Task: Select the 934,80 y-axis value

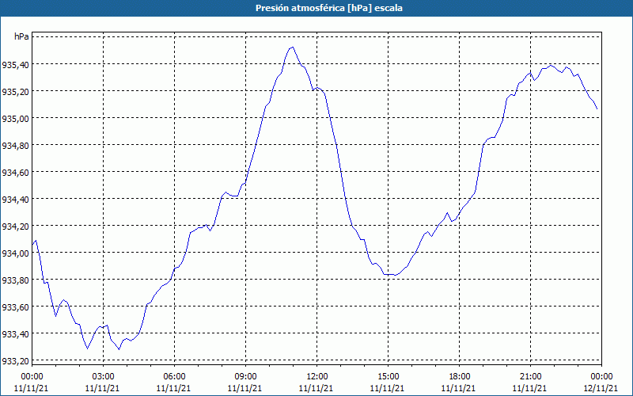Action: [x=15, y=145]
